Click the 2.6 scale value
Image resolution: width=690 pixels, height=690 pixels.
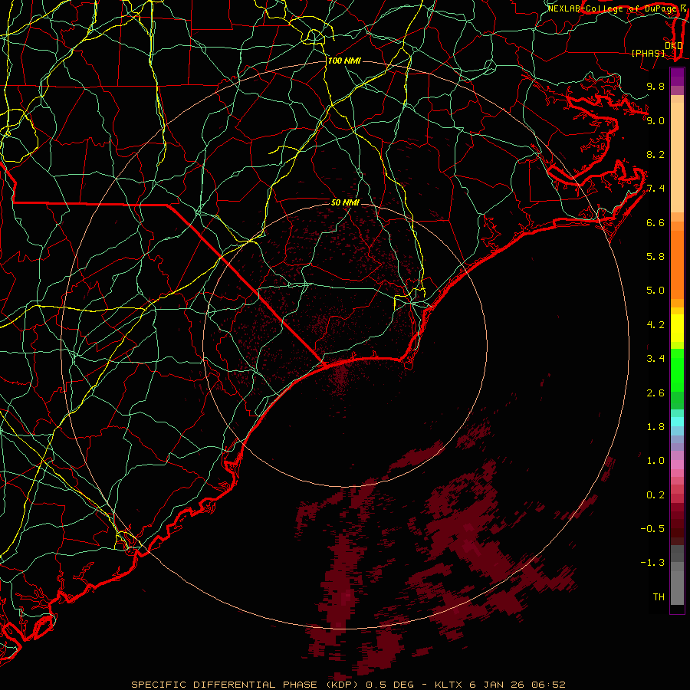pyautogui.click(x=655, y=393)
